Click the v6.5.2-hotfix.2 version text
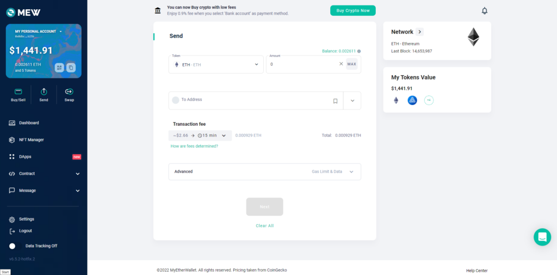 pyautogui.click(x=22, y=259)
